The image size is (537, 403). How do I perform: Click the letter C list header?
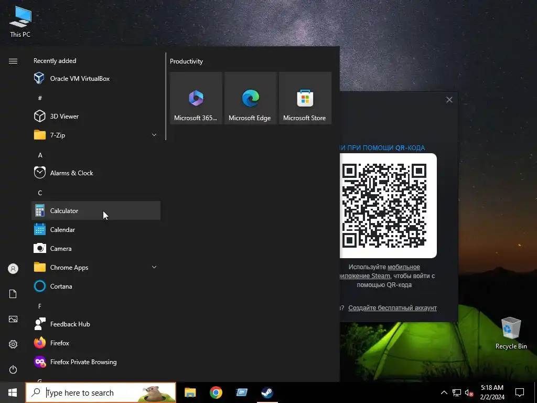click(40, 193)
